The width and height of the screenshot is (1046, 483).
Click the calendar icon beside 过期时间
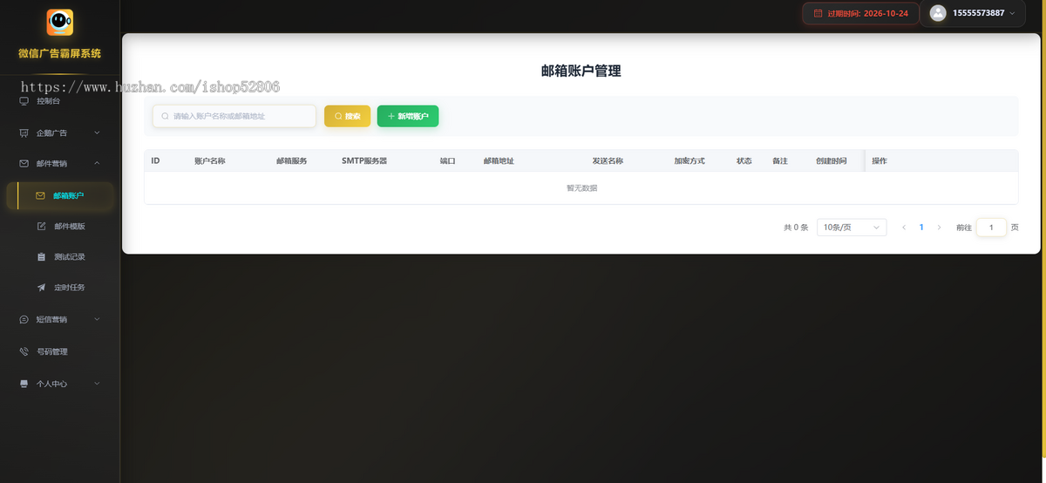(x=818, y=14)
